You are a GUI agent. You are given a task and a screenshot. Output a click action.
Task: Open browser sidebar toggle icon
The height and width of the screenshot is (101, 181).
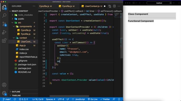coord(134,3)
